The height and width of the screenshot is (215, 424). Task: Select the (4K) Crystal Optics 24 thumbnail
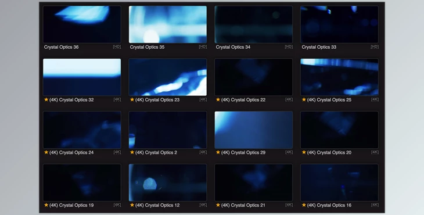[82, 130]
